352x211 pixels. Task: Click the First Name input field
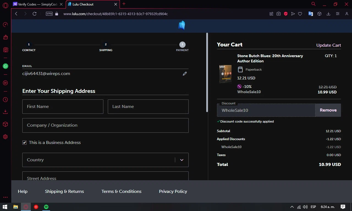(x=63, y=107)
